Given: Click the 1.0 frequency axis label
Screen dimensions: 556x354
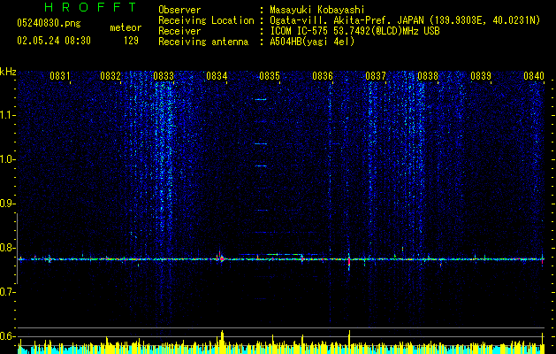Looking at the screenshot, I should [7, 159].
